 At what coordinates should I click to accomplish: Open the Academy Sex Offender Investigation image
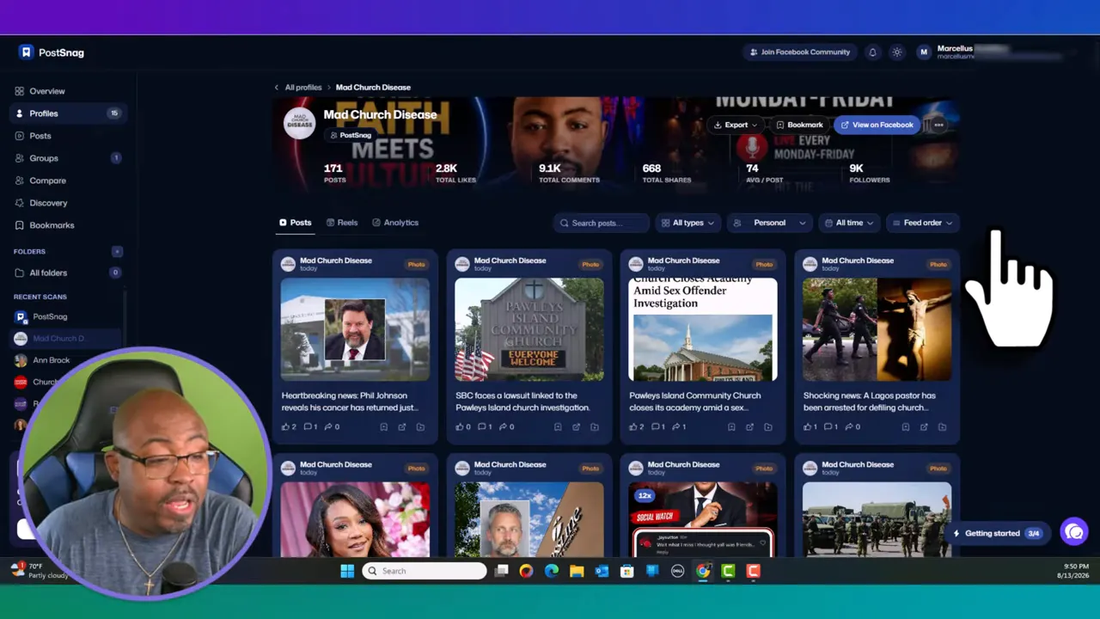[703, 329]
